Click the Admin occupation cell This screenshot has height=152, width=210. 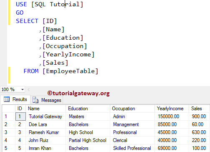(x=132, y=117)
